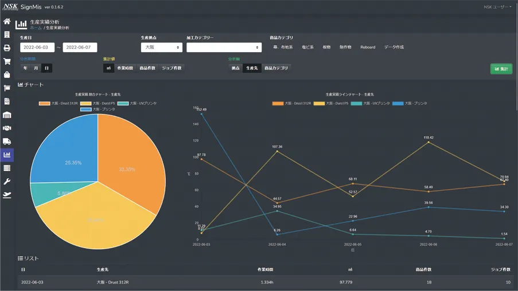The height and width of the screenshot is (291, 518).
Task: Switch analysis period to 月
Action: pos(36,68)
